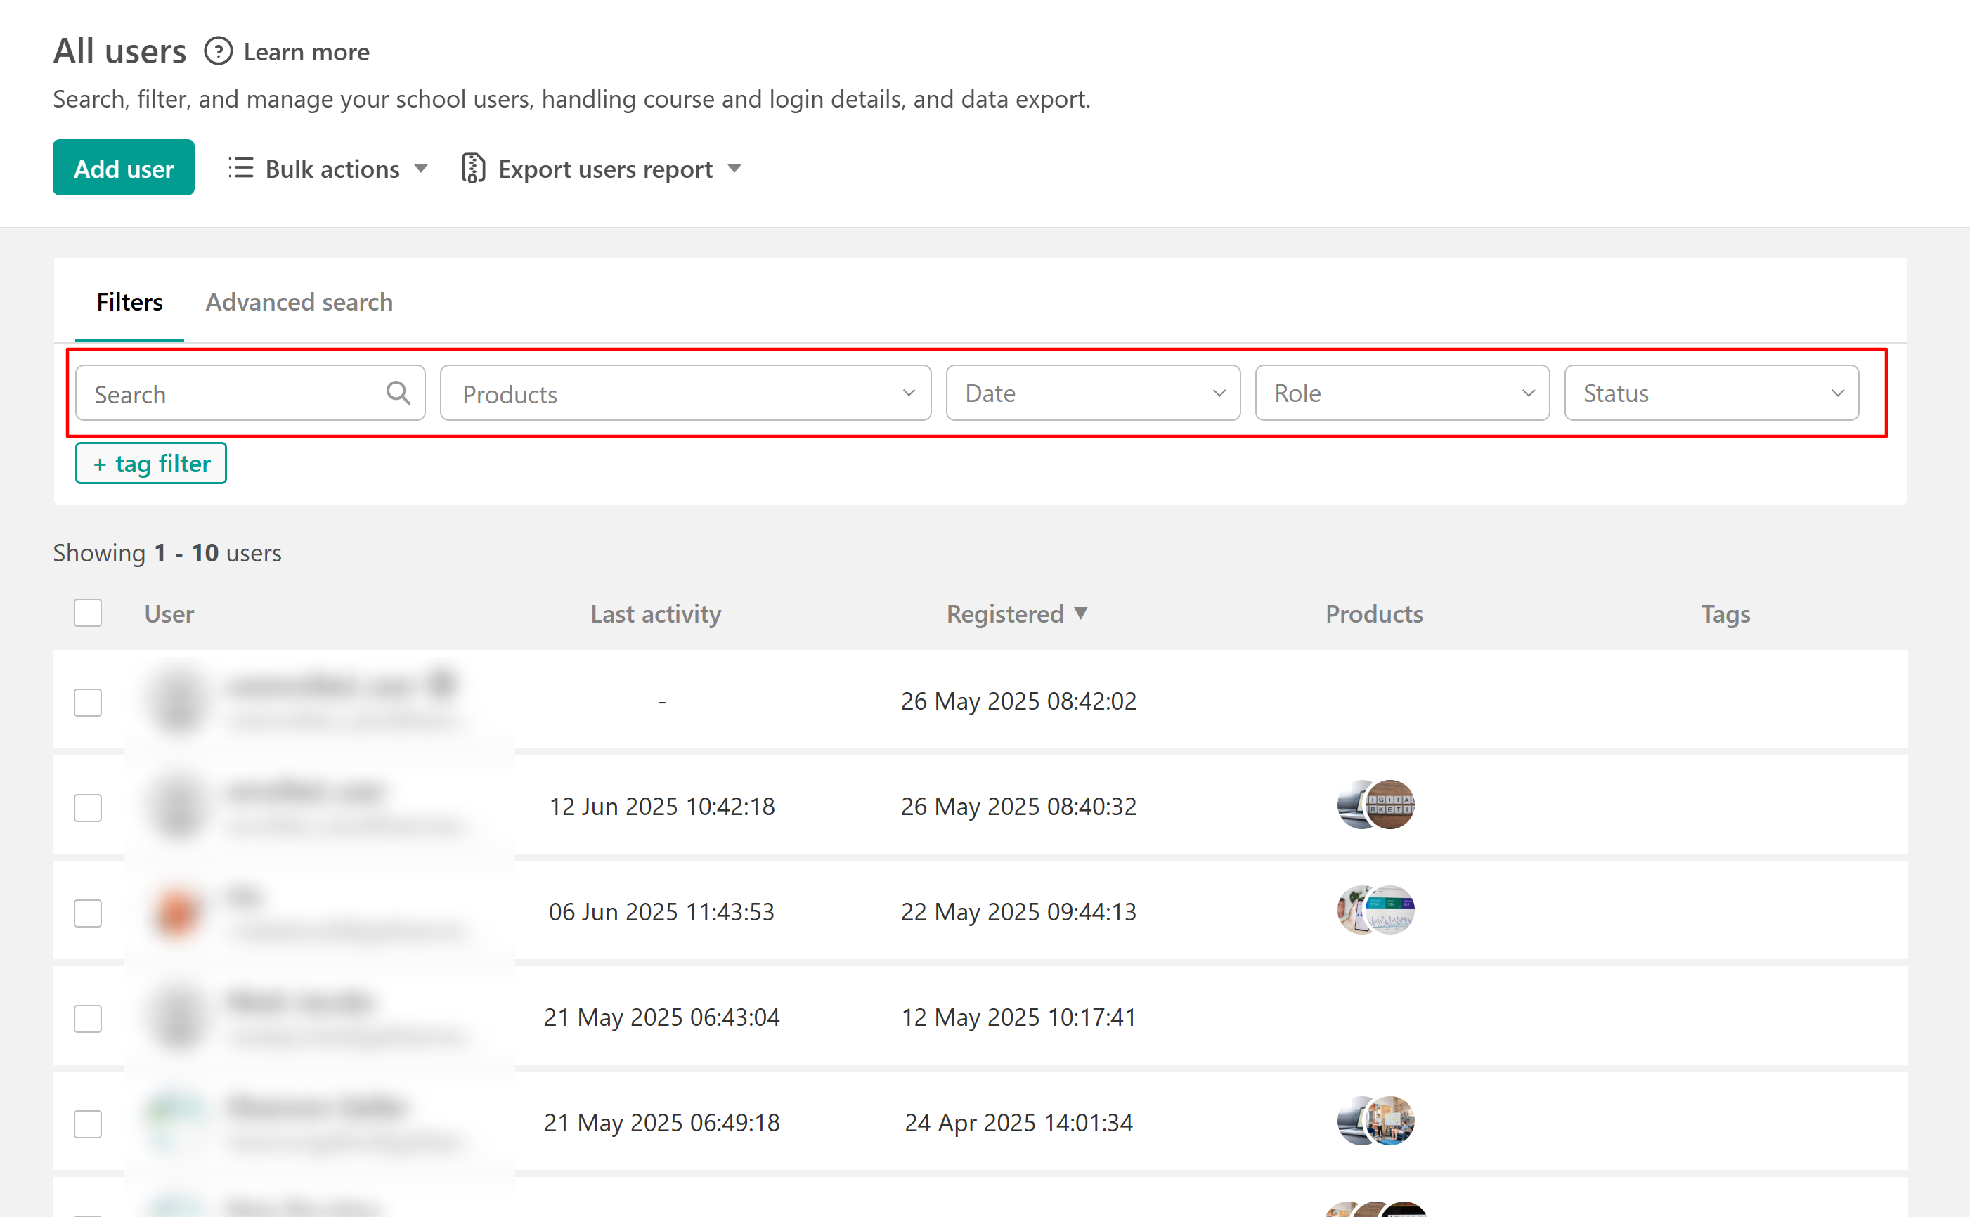The image size is (1970, 1217).
Task: Select the user registered 12 May 2025
Action: [88, 1018]
